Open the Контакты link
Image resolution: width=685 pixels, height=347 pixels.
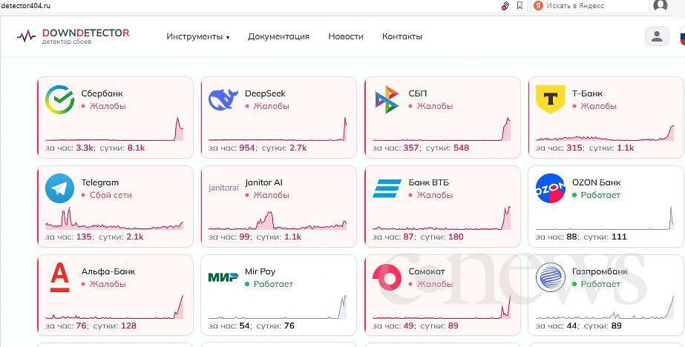402,36
